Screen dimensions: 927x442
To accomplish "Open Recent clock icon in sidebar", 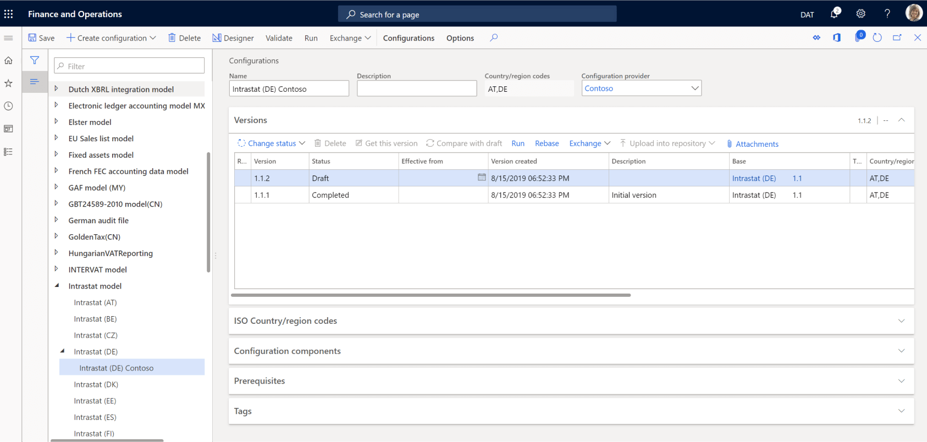I will tap(8, 106).
